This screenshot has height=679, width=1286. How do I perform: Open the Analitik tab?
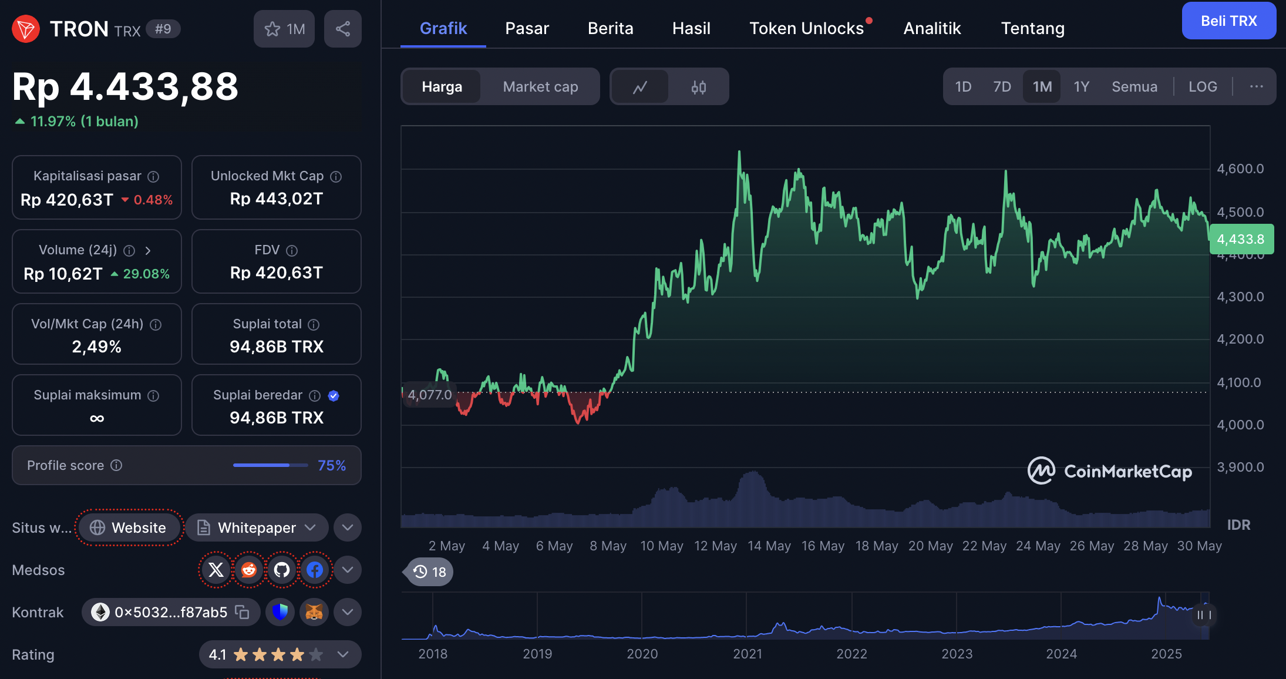pyautogui.click(x=932, y=28)
